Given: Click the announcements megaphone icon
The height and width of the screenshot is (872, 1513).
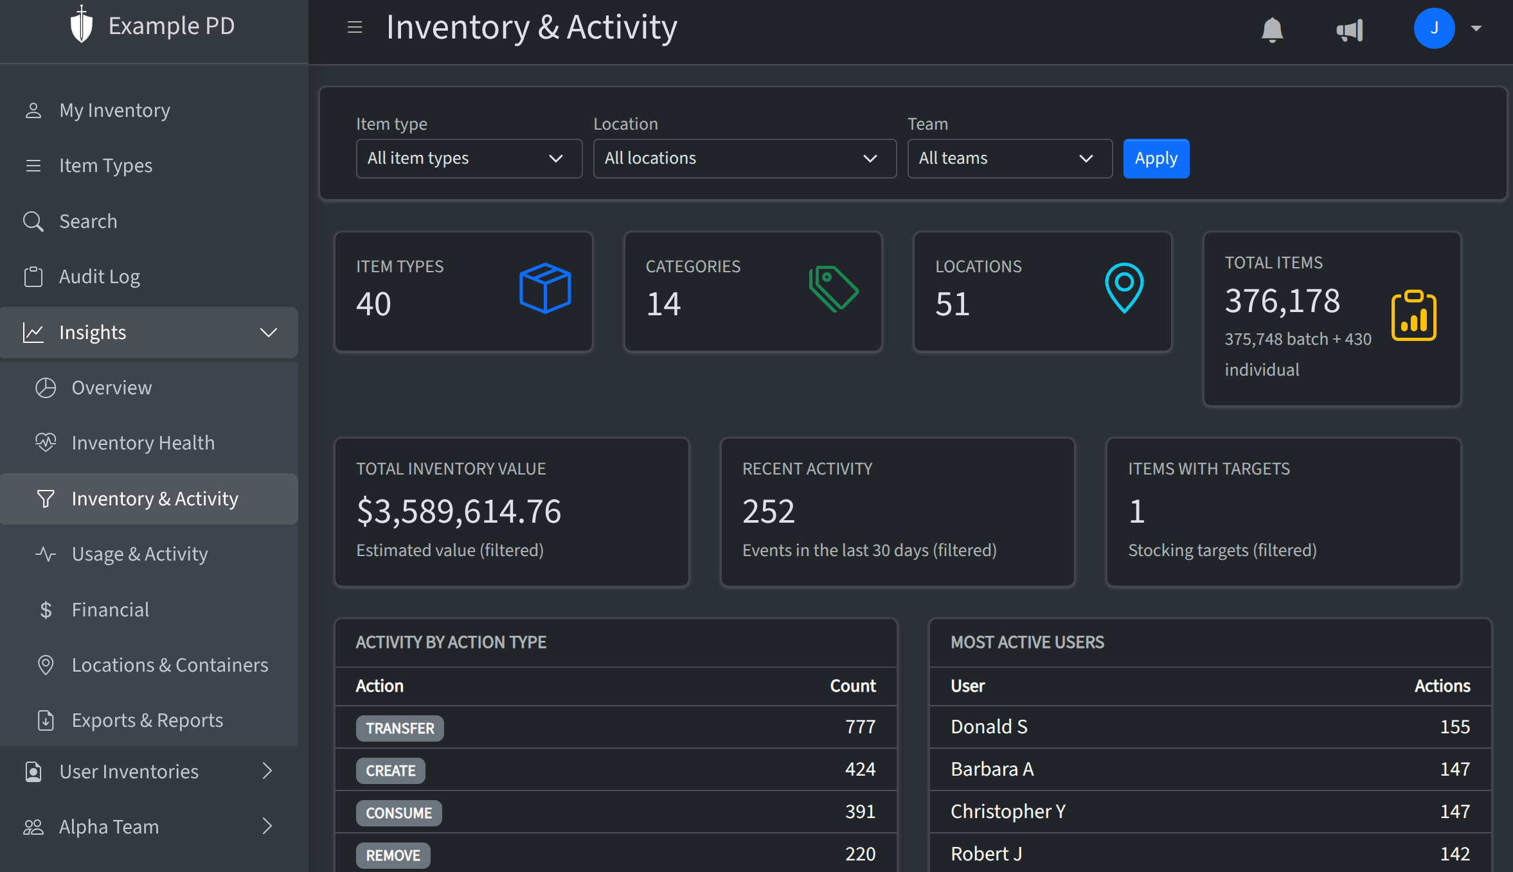Looking at the screenshot, I should pos(1350,28).
